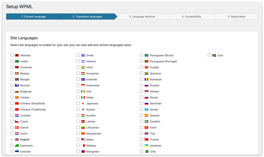Enable the Spanish language checkbox
Viewport: 264px width, 157px height.
pos(142,116)
